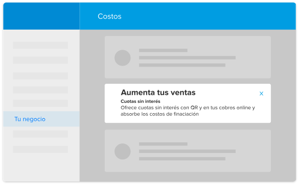299x185 pixels.
Task: Select the sidebar item just above Tu negocio
Action: pos(40,103)
